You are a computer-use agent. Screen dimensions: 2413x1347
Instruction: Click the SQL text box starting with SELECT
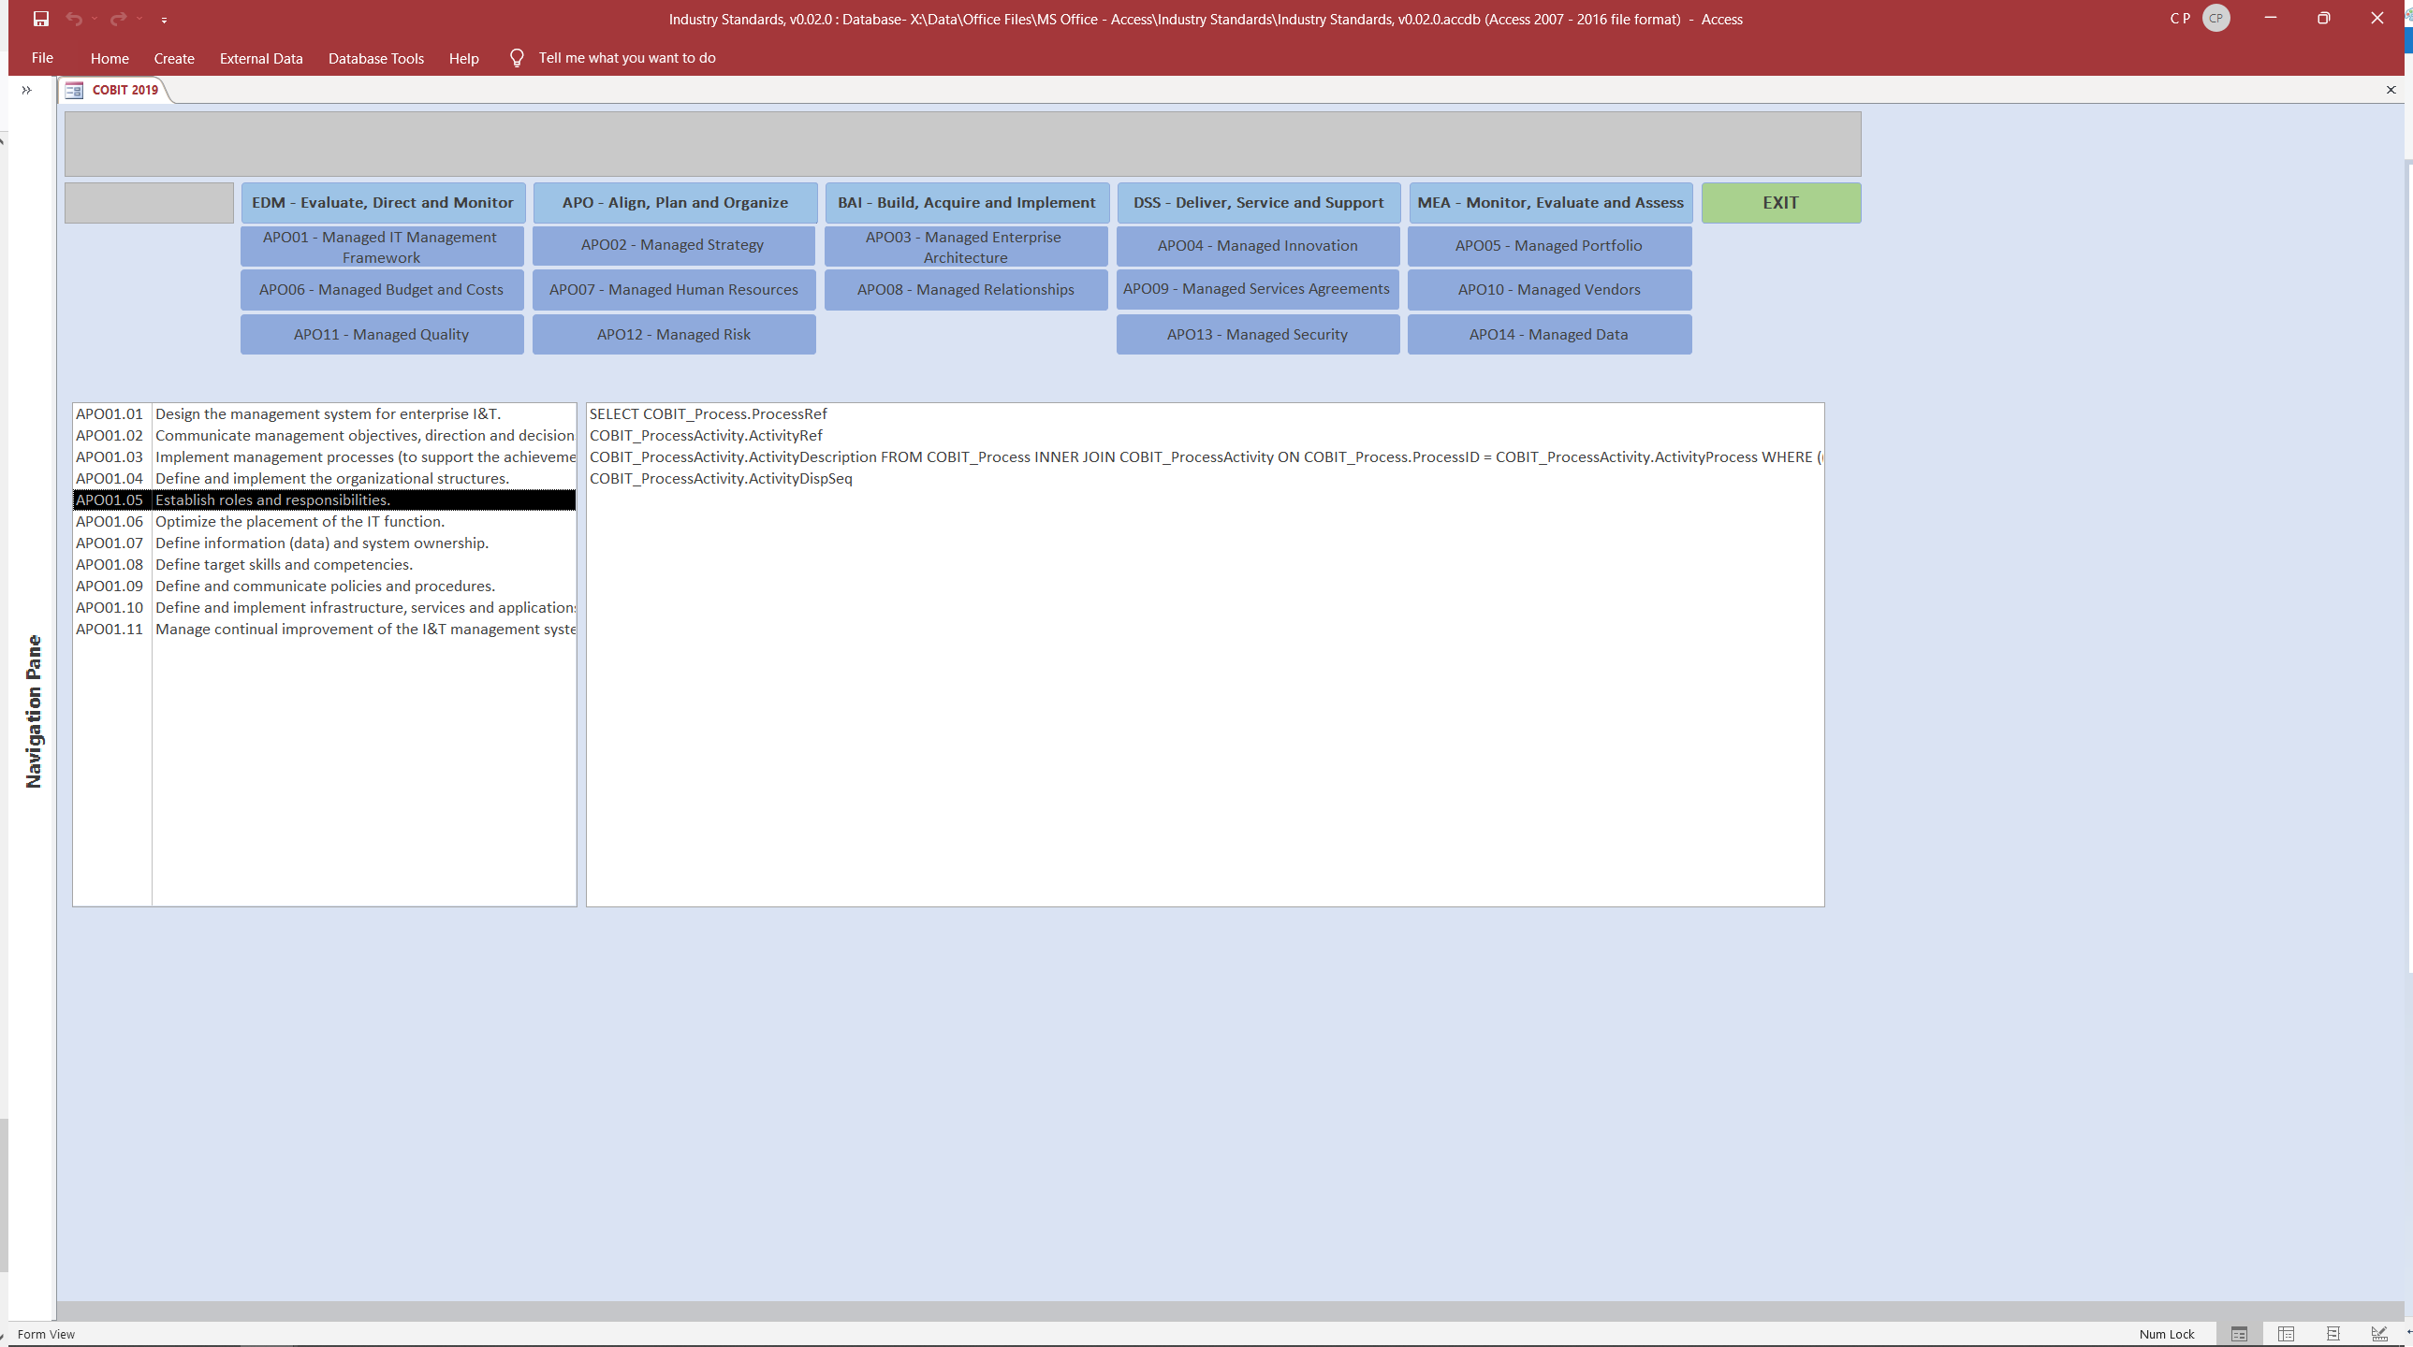1204,655
